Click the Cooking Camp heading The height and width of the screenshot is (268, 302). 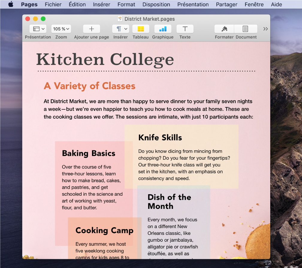coord(104,231)
